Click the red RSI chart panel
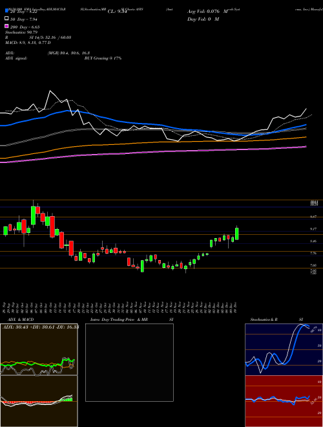323x427 pixels. click(x=284, y=401)
